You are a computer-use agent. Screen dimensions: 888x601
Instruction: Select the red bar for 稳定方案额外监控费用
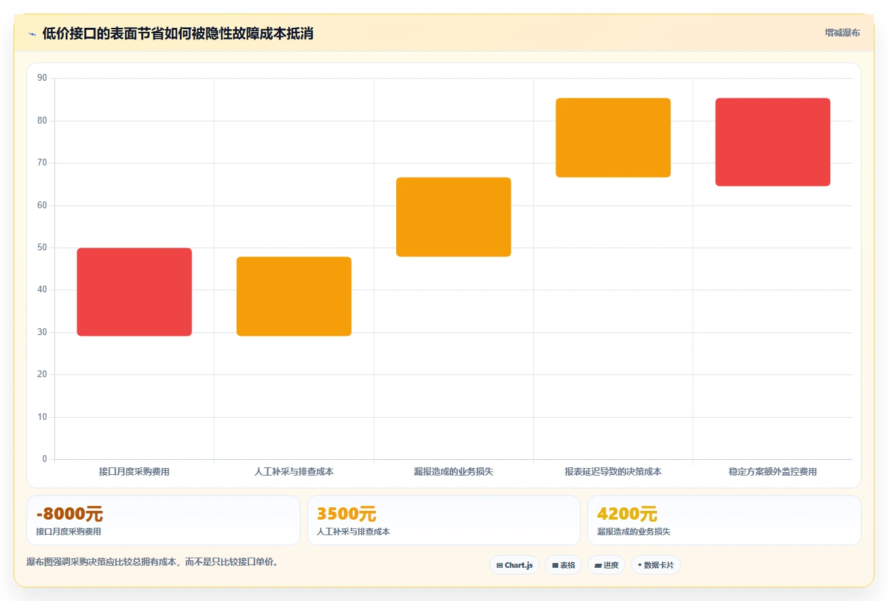[773, 142]
